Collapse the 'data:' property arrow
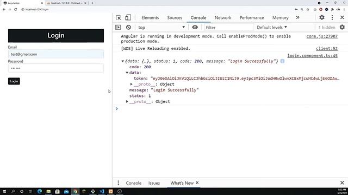 (127, 73)
